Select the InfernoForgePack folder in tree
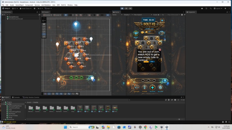This screenshot has height=130, width=232. (14, 112)
